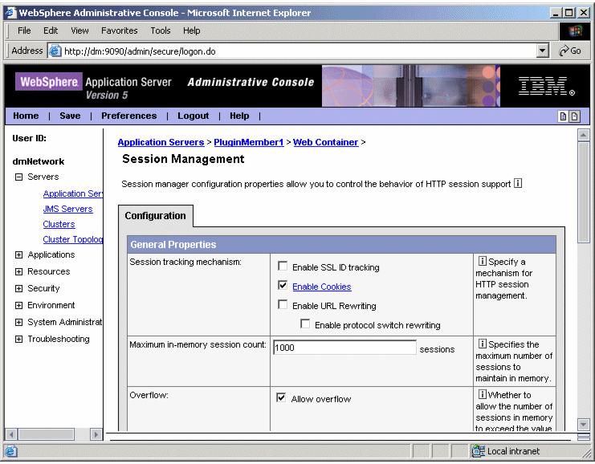The height and width of the screenshot is (464, 595).
Task: Uncheck the Enable Cookies checkbox
Action: point(283,285)
